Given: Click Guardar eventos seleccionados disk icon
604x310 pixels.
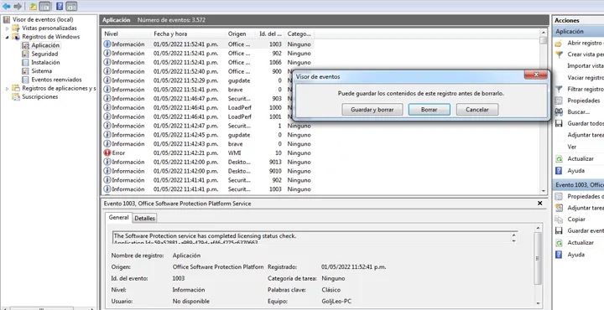Looking at the screenshot, I should pyautogui.click(x=559, y=231).
